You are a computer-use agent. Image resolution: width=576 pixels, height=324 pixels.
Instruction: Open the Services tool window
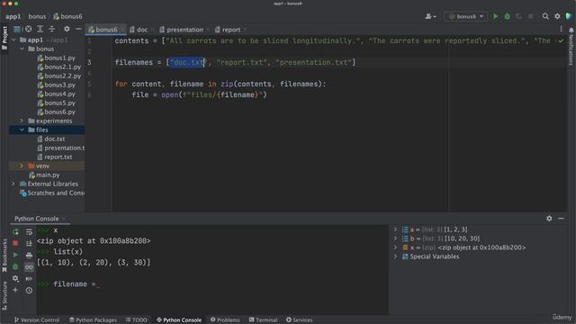(300, 320)
